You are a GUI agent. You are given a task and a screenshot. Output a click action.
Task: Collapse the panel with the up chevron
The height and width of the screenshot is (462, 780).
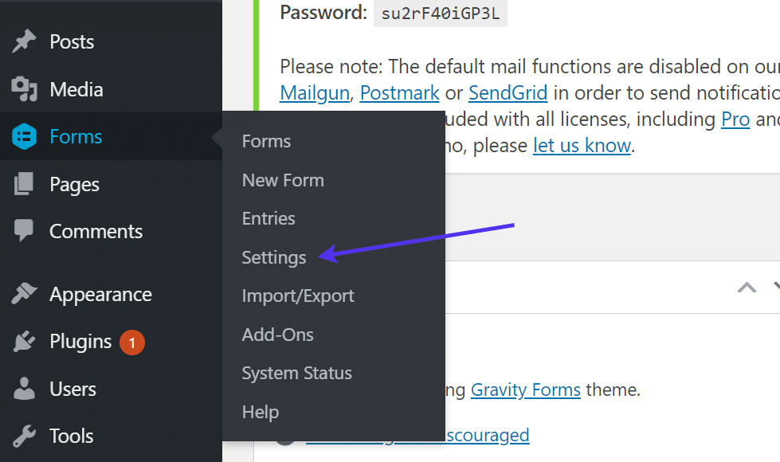747,288
